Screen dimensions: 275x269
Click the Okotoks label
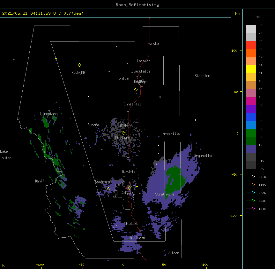pyautogui.click(x=131, y=224)
